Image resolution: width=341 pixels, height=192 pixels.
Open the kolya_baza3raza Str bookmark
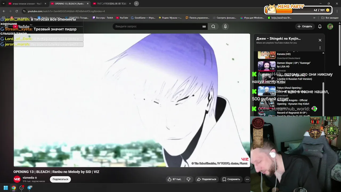[279, 18]
